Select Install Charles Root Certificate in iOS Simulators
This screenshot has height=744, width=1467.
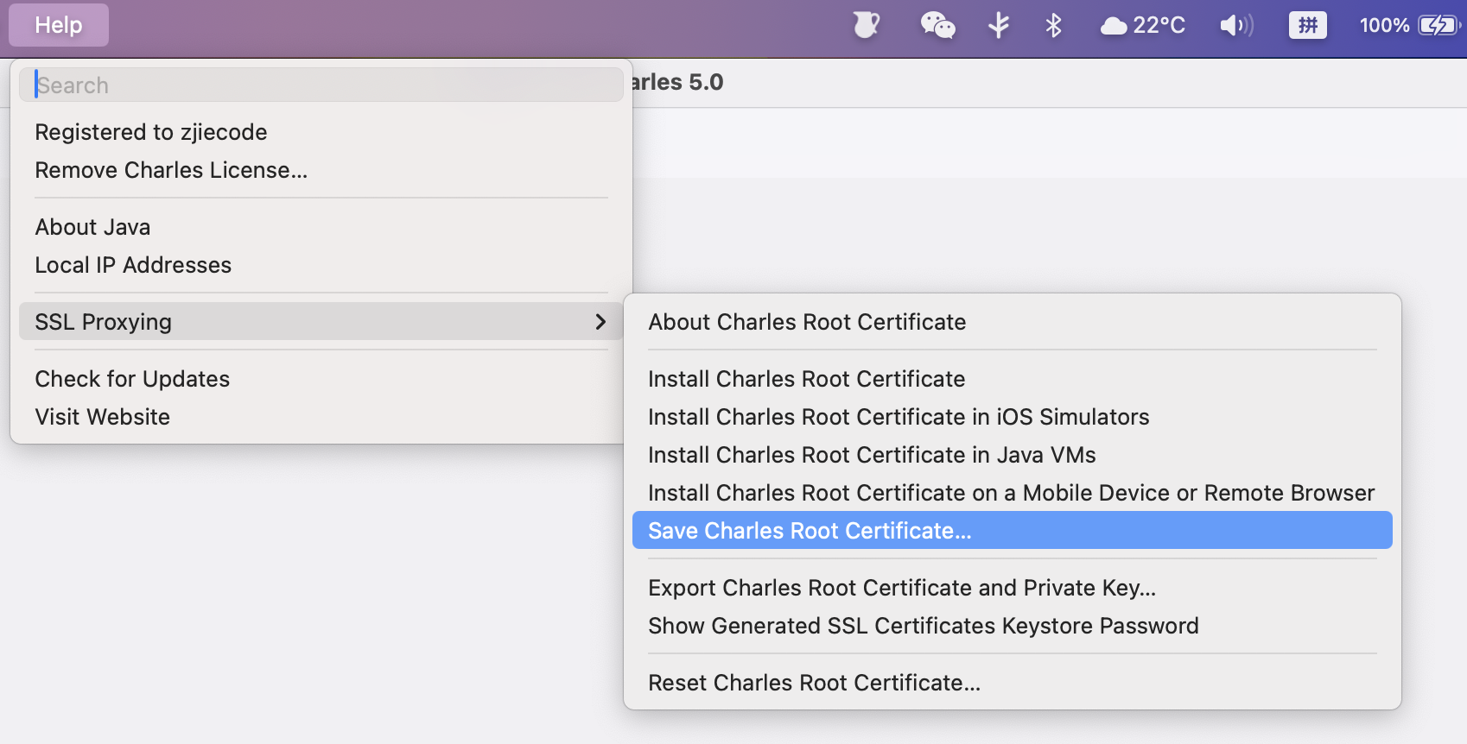tap(899, 417)
